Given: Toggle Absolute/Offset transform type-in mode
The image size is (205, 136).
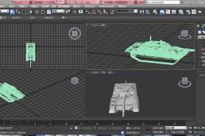Looking at the screenshot, I should (x=76, y=128).
